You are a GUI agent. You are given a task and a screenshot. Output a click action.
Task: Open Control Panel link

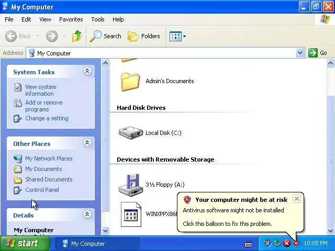pos(42,190)
